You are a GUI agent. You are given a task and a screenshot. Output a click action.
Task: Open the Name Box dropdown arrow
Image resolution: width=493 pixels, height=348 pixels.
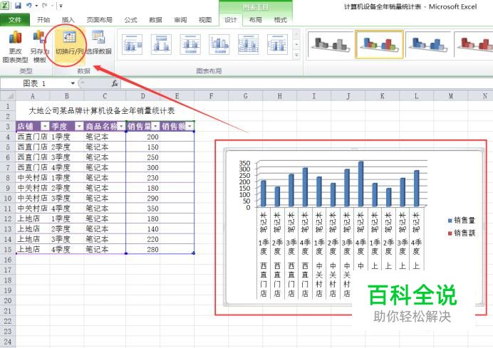click(73, 83)
